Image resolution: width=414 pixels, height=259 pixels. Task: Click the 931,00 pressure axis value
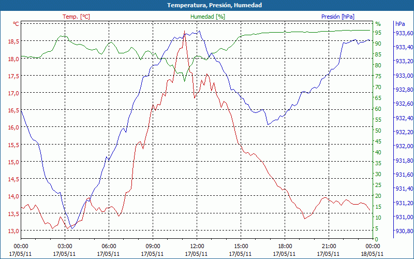[404, 217]
